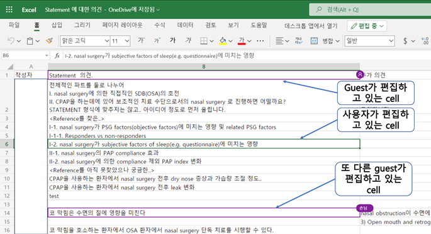Open the 검토 tab

click(x=211, y=25)
